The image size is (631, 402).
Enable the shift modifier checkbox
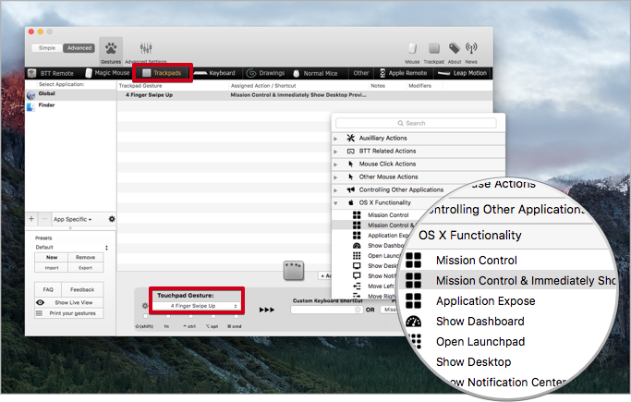pos(145,317)
